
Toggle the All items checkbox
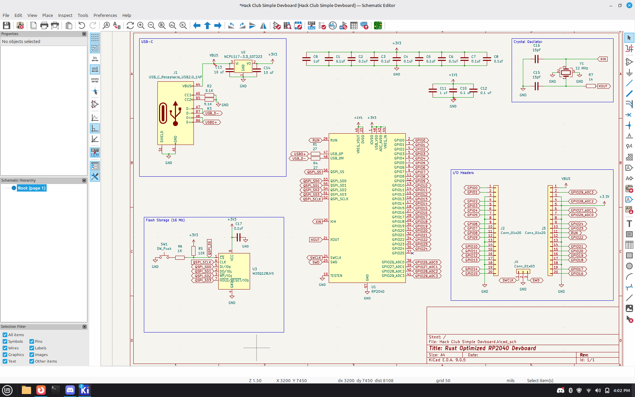coord(5,335)
